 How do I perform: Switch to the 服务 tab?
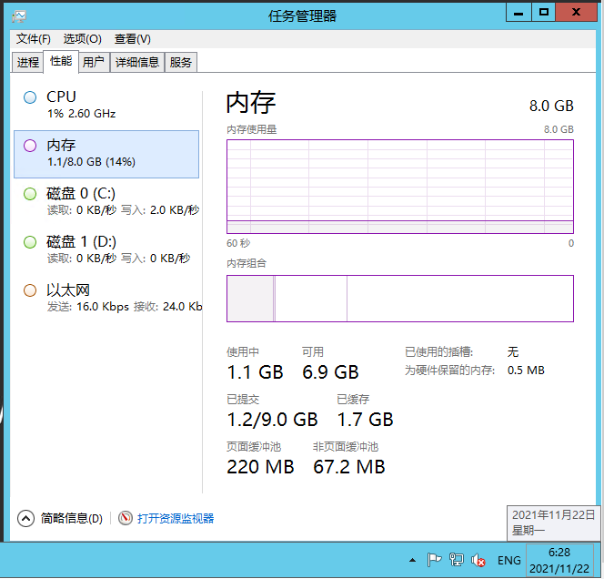tap(181, 62)
